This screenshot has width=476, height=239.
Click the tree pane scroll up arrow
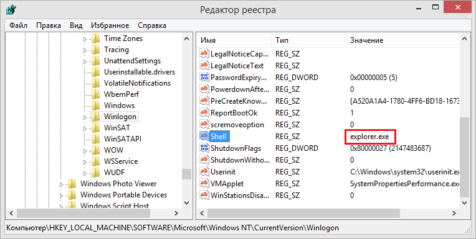(187, 38)
